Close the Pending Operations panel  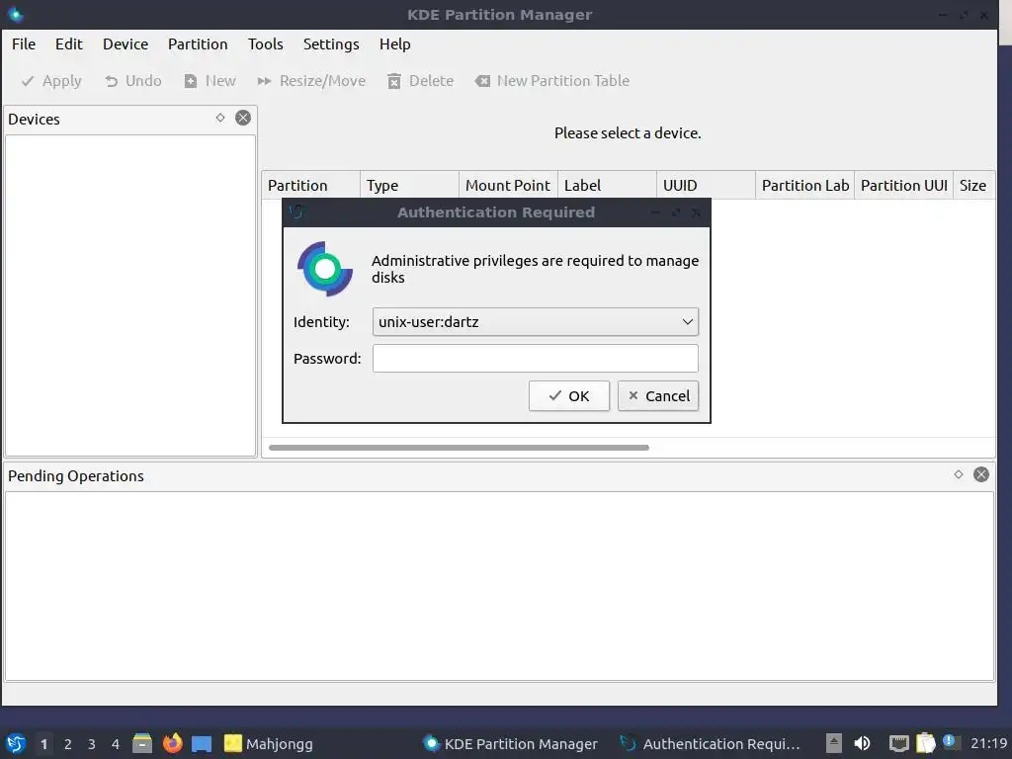click(x=981, y=474)
